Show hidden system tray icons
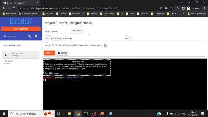 163,114
